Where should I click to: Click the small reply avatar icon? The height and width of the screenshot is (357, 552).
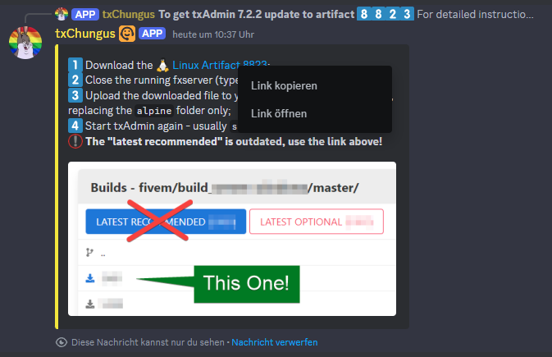coord(62,14)
